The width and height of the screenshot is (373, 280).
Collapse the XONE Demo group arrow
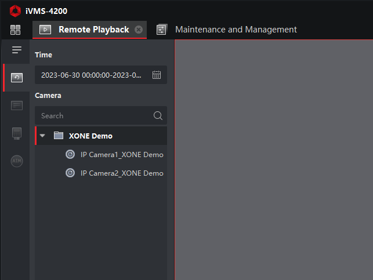(x=42, y=136)
